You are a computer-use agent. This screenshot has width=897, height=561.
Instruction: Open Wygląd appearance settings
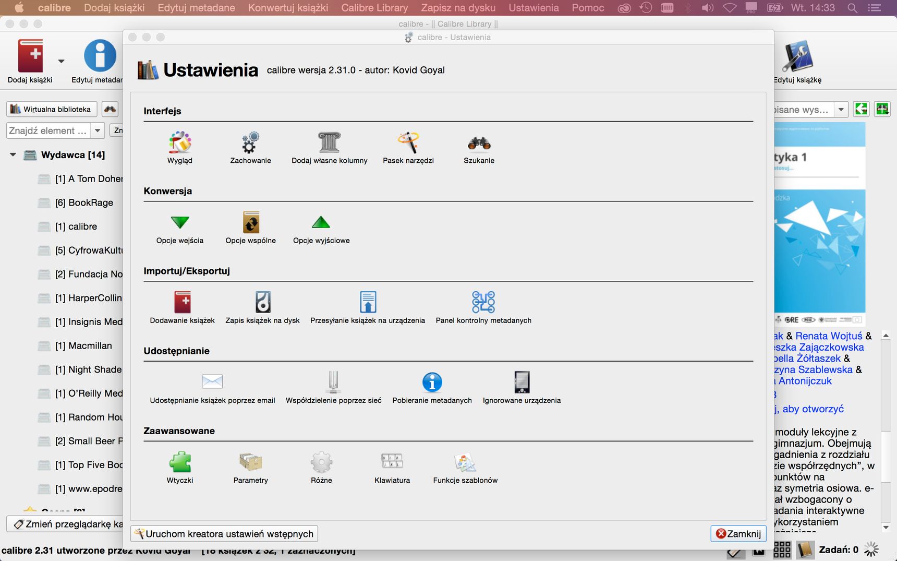(179, 148)
